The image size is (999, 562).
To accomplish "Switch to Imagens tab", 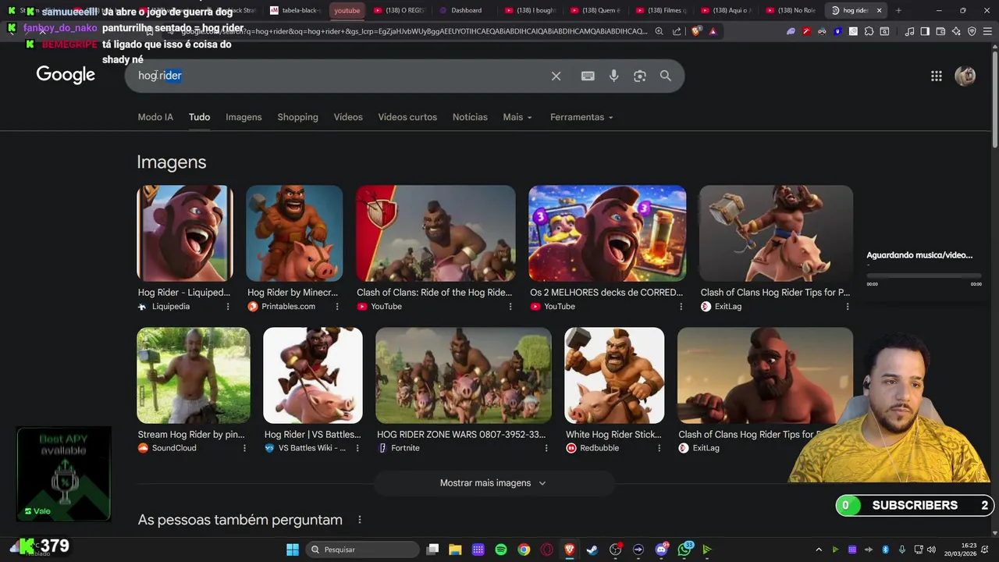I will click(x=244, y=117).
